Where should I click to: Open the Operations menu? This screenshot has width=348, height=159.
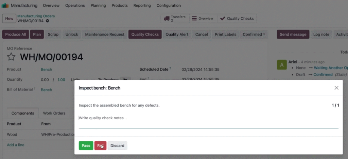click(75, 5)
